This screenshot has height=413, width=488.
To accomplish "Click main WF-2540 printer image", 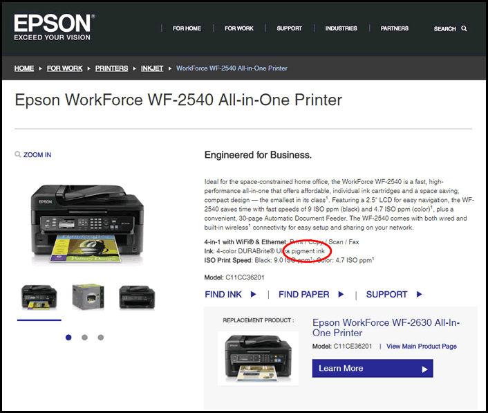I will point(87,224).
